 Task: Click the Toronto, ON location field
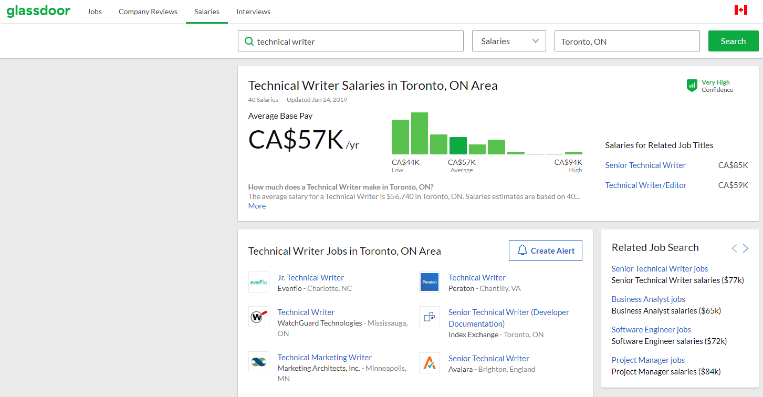[x=627, y=41]
